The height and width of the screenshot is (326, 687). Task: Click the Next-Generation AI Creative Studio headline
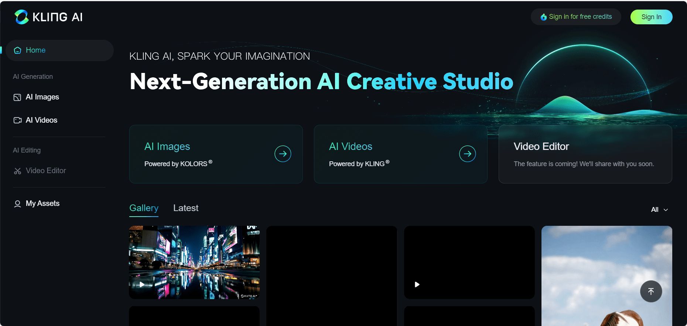click(321, 81)
